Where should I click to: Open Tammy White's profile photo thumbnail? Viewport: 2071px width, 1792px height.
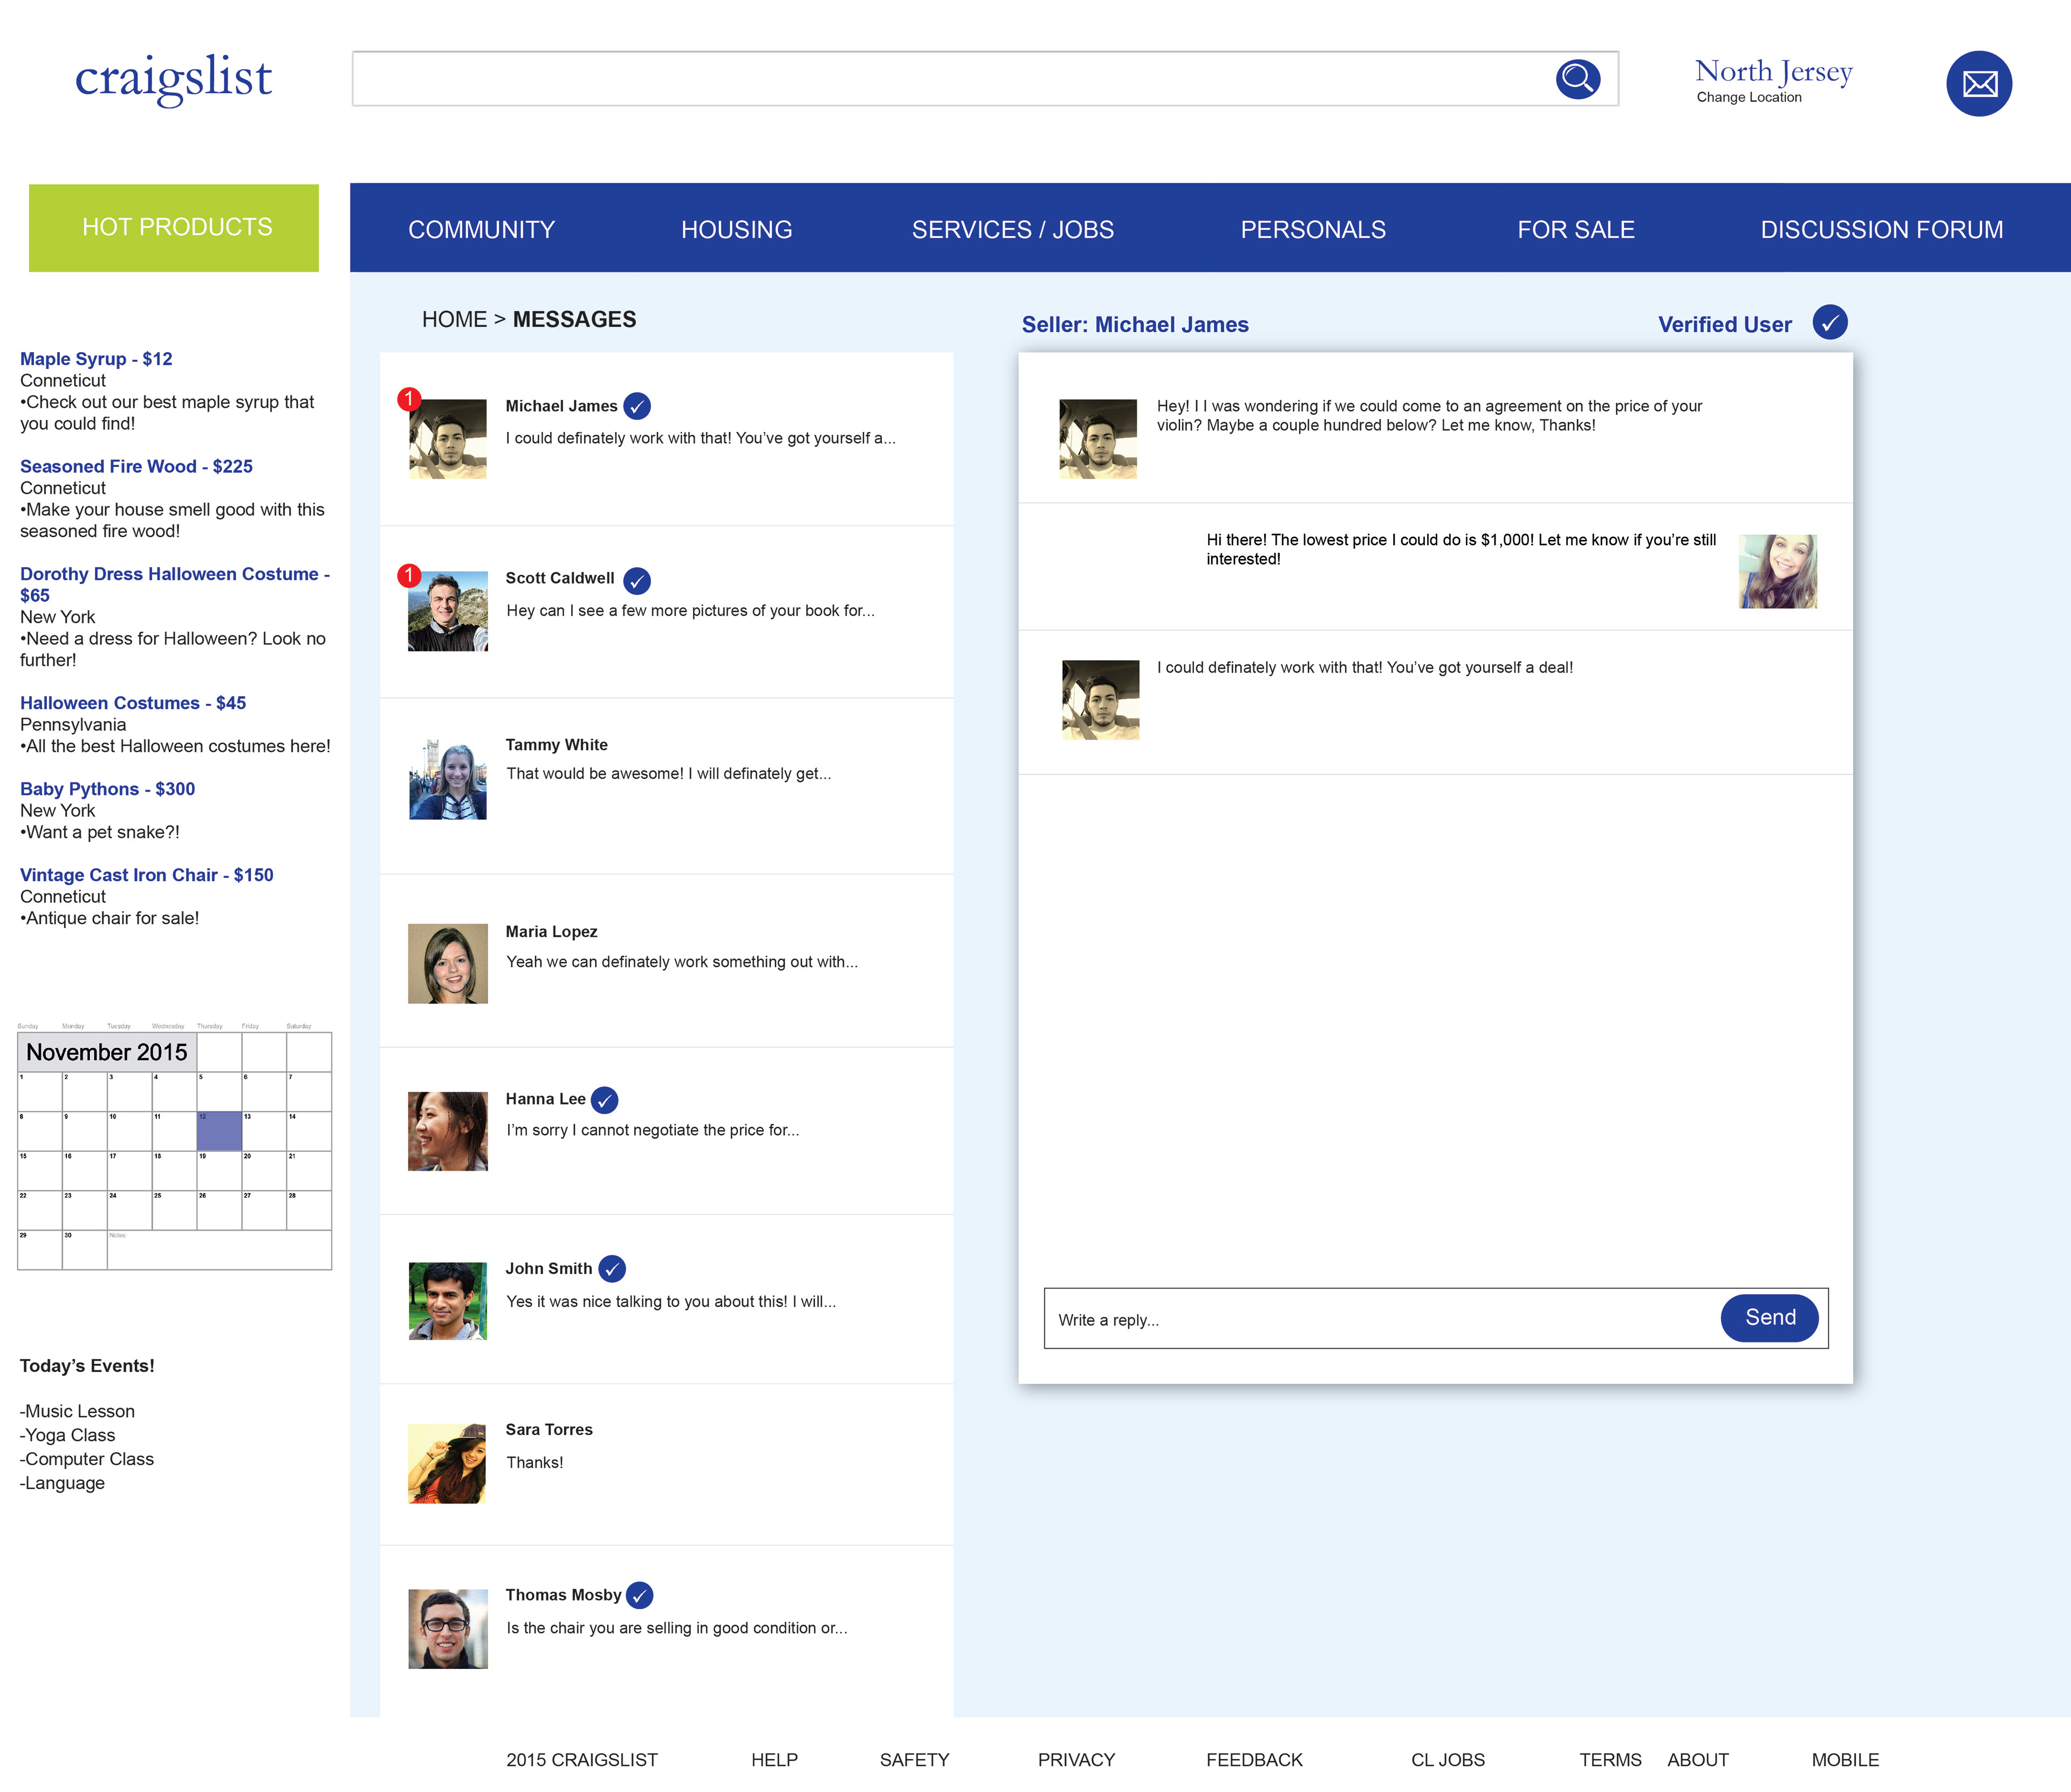click(x=447, y=780)
